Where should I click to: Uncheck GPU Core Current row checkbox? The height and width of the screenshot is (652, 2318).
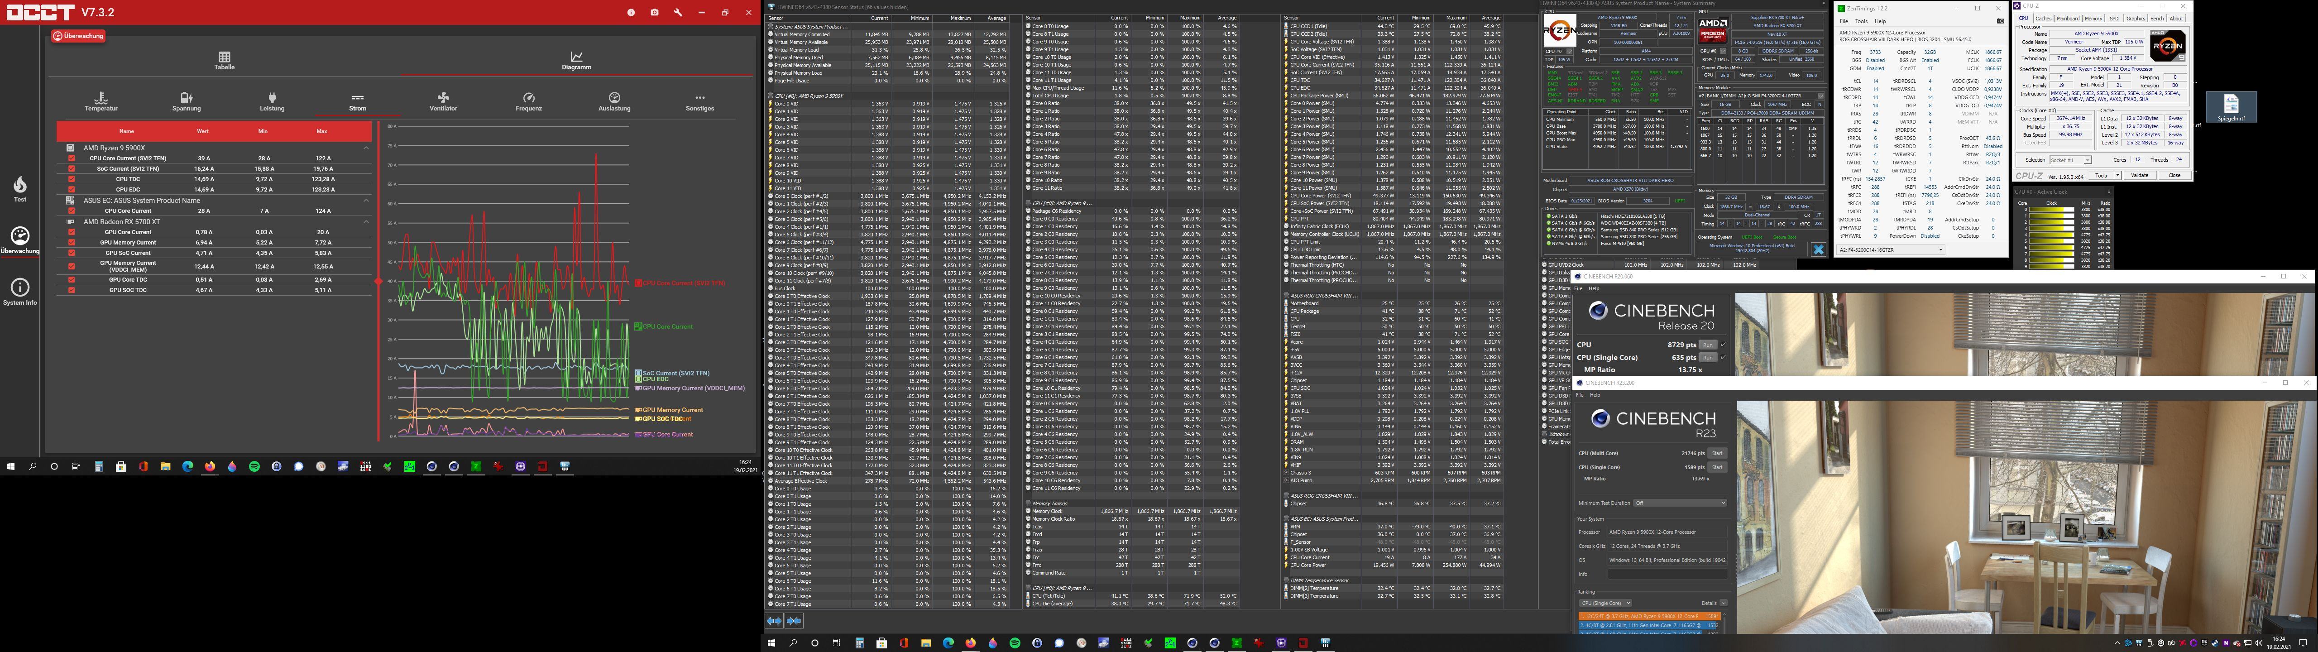pyautogui.click(x=72, y=231)
